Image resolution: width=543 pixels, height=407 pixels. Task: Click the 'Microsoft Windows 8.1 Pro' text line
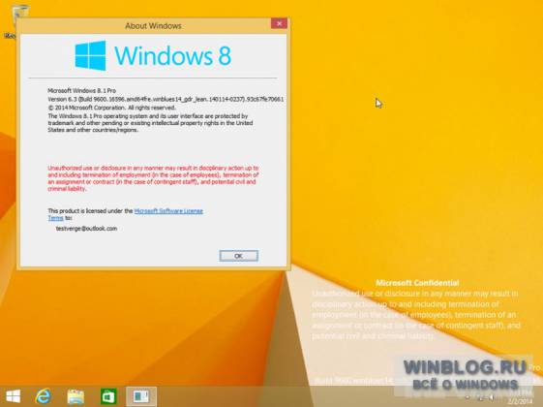pos(81,90)
